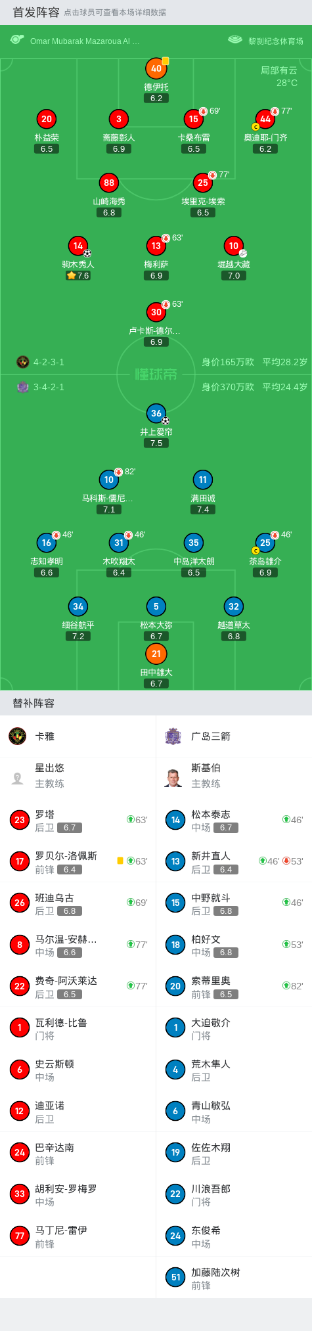Tap 井上爱帘 7.5 rating badge
This screenshot has width=312, height=1331.
click(156, 443)
